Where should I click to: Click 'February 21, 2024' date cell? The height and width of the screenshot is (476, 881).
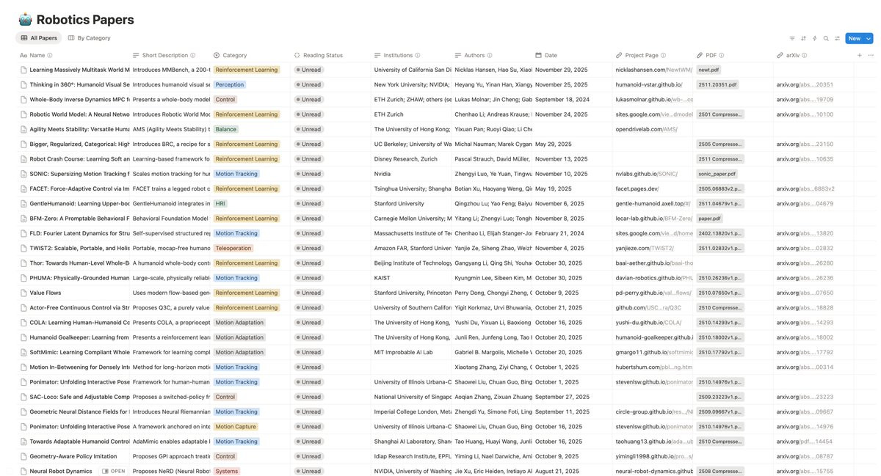coord(559,233)
